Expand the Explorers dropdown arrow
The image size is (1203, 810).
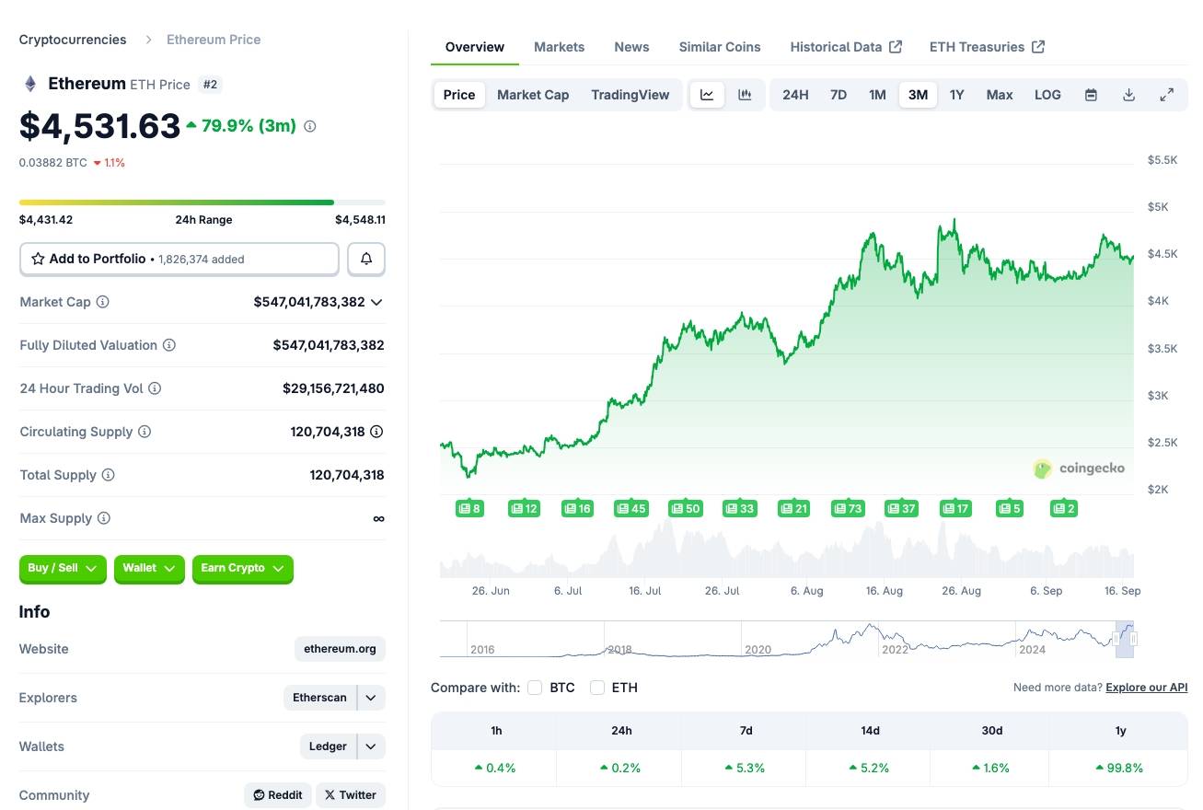click(370, 698)
